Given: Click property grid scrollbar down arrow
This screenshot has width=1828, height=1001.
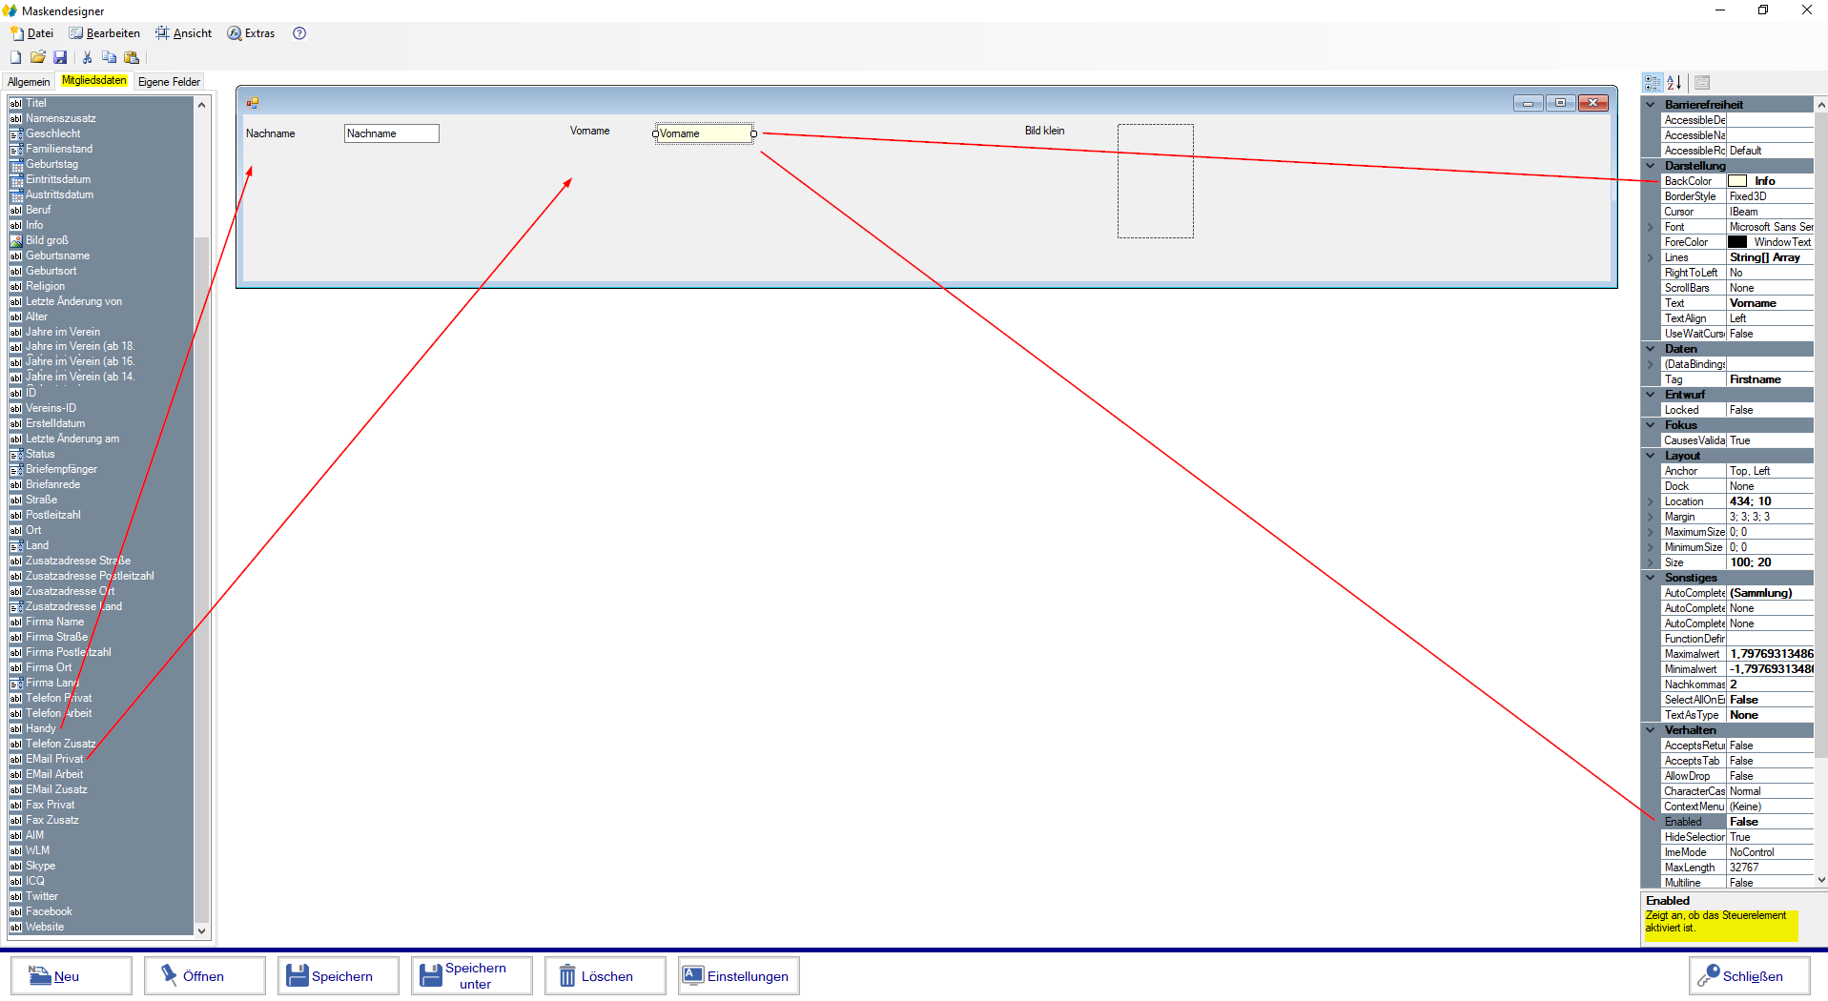Looking at the screenshot, I should (x=1821, y=880).
